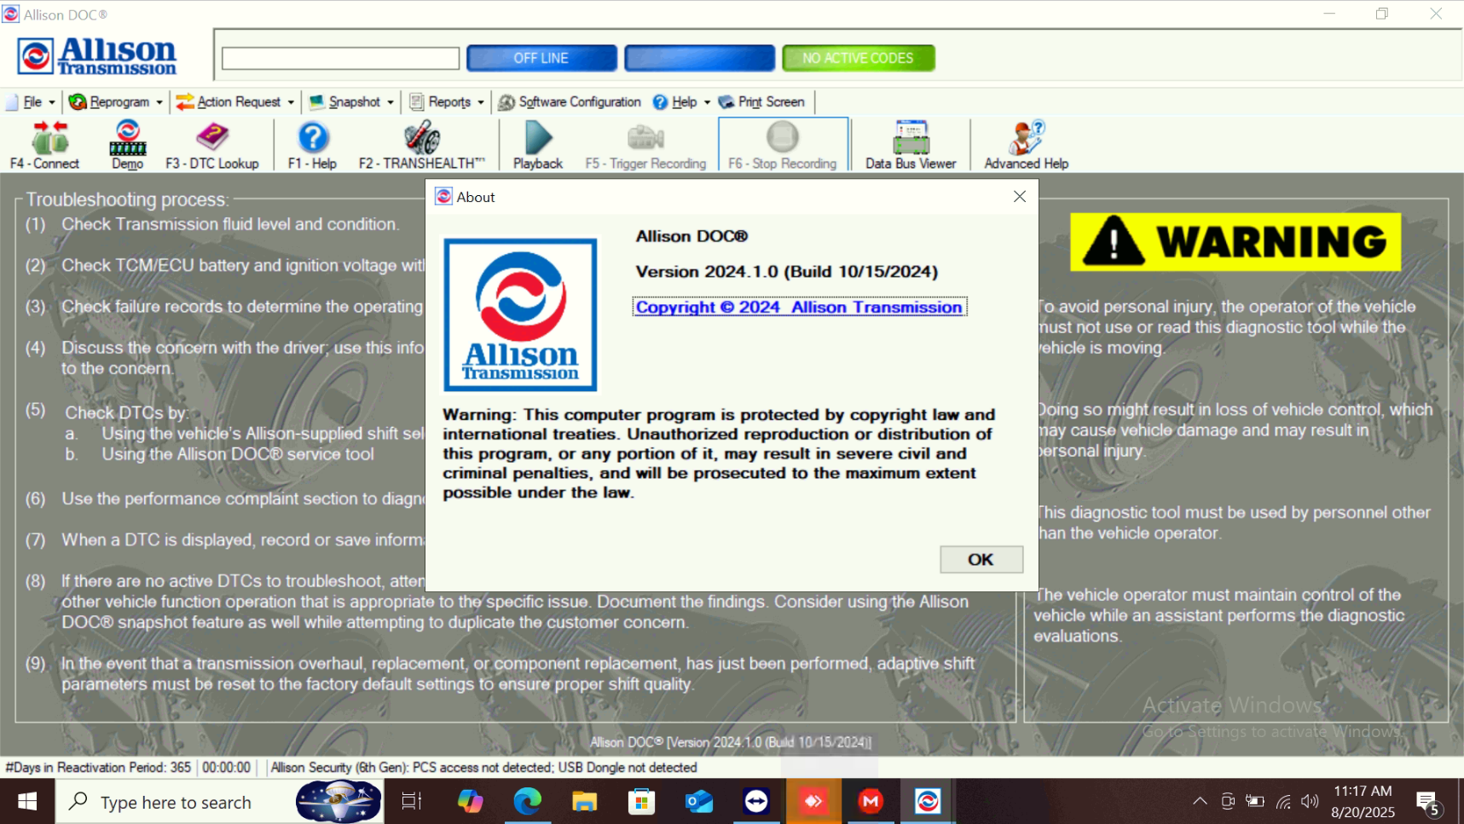The image size is (1464, 824).
Task: Click the "Troubleshooting process:" heading
Action: (127, 199)
